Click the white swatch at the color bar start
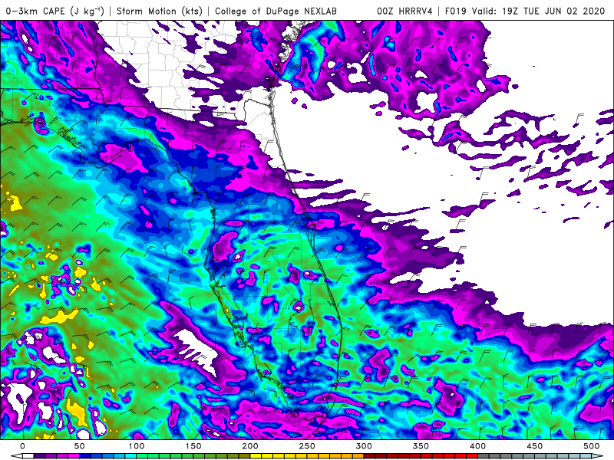 (28, 456)
